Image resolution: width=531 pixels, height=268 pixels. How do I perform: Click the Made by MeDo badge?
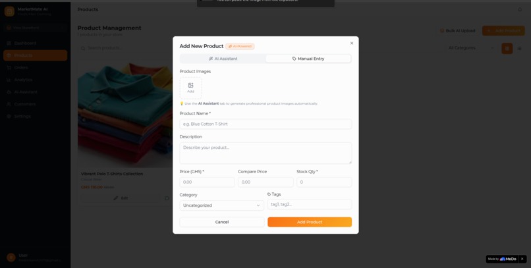tap(502, 259)
